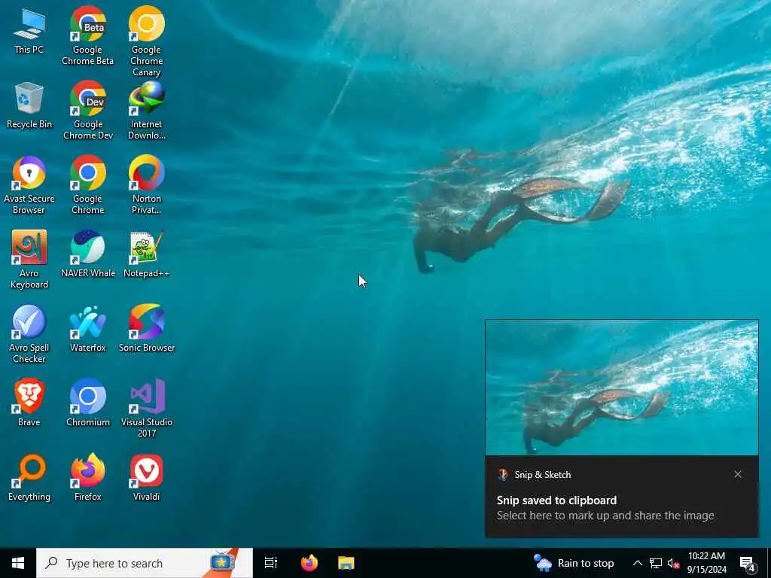Select Google Chrome Beta shortcut
The width and height of the screenshot is (771, 578).
point(87,35)
